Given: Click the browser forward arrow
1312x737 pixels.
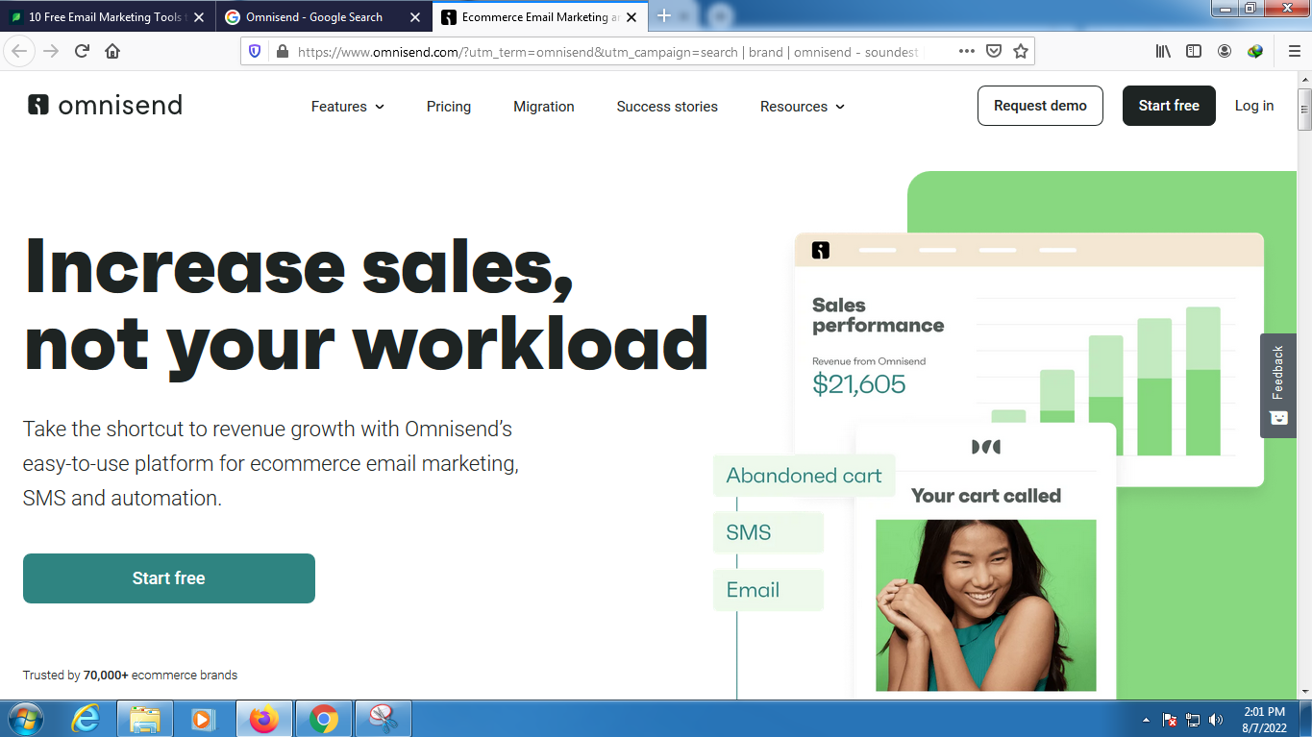Looking at the screenshot, I should tap(51, 52).
